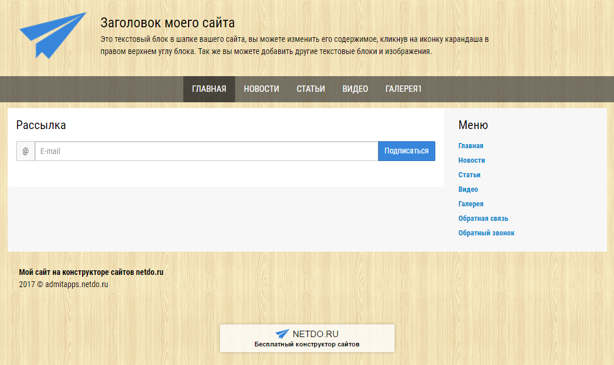Click into the E-mail input field
Viewport: 614px width, 365px height.
pos(204,151)
